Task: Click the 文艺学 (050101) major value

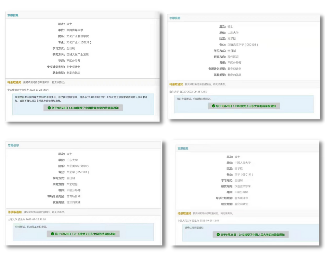Action: [x=78, y=172]
